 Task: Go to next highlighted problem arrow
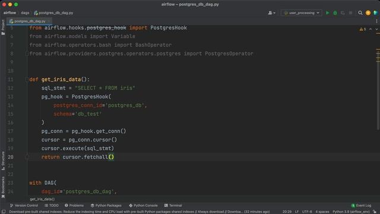[x=376, y=29]
